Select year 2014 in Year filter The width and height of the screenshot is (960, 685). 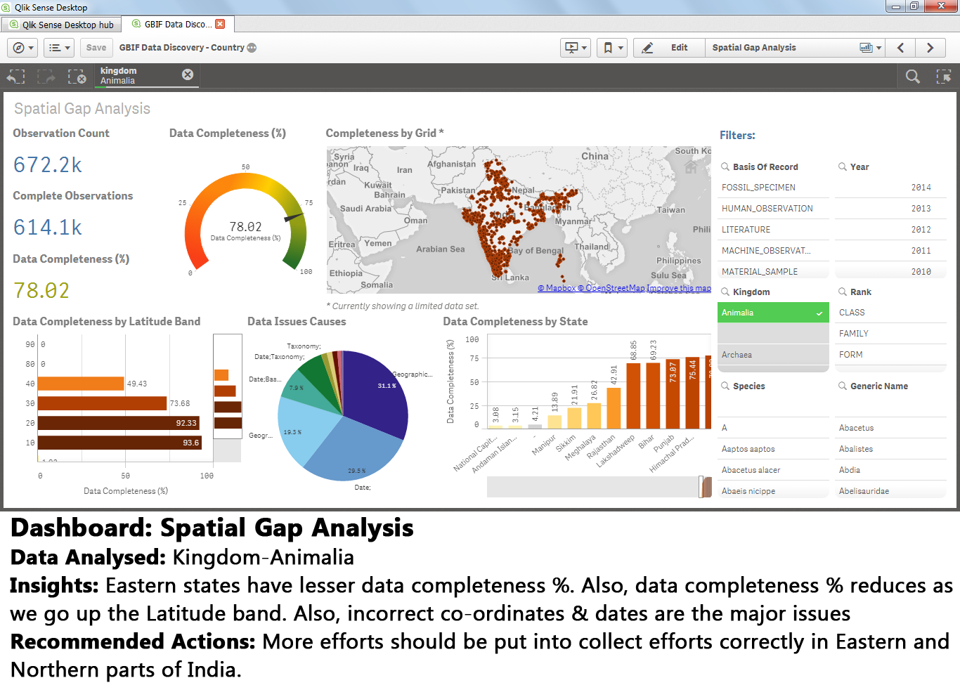click(890, 188)
